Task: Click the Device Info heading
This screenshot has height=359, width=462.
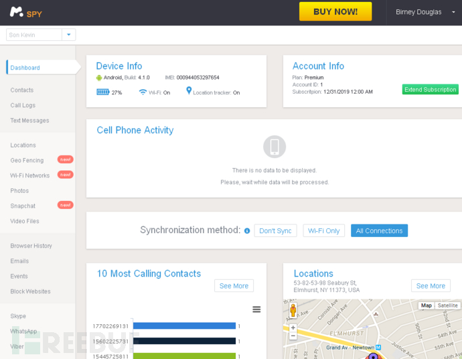Action: click(x=119, y=66)
